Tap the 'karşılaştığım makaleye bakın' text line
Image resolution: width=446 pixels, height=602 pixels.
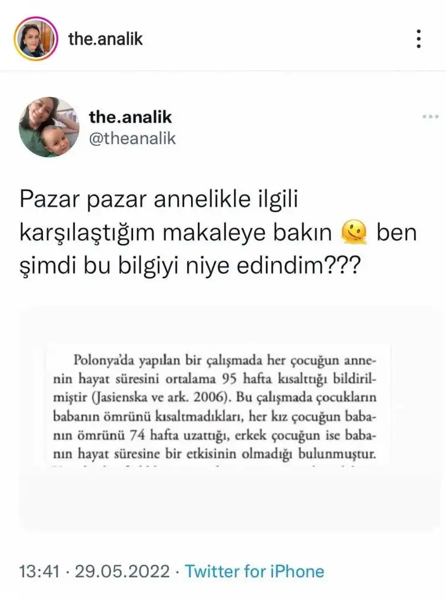(175, 233)
